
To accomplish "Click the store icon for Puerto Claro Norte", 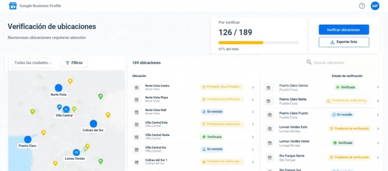I will (x=269, y=101).
